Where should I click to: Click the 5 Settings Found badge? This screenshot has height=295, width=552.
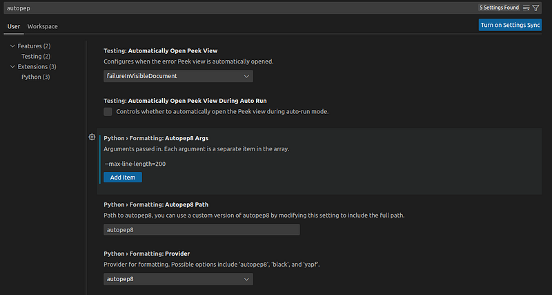(x=499, y=8)
